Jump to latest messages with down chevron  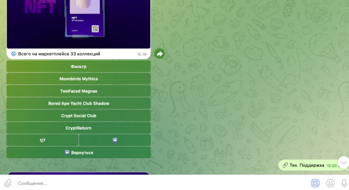343,162
